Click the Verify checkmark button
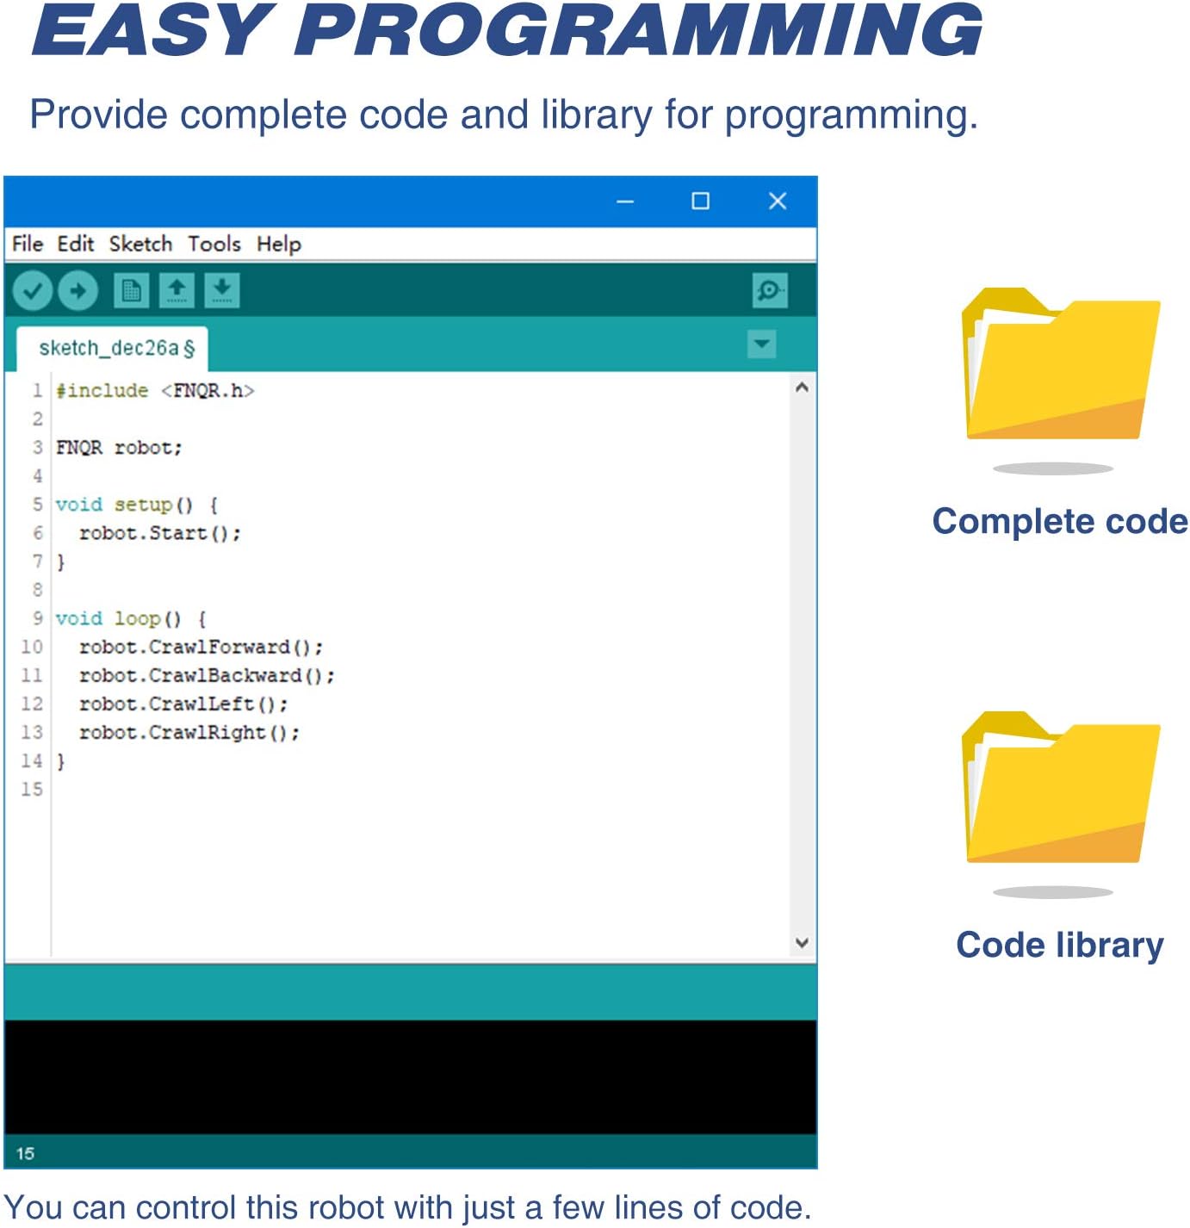 click(x=33, y=291)
